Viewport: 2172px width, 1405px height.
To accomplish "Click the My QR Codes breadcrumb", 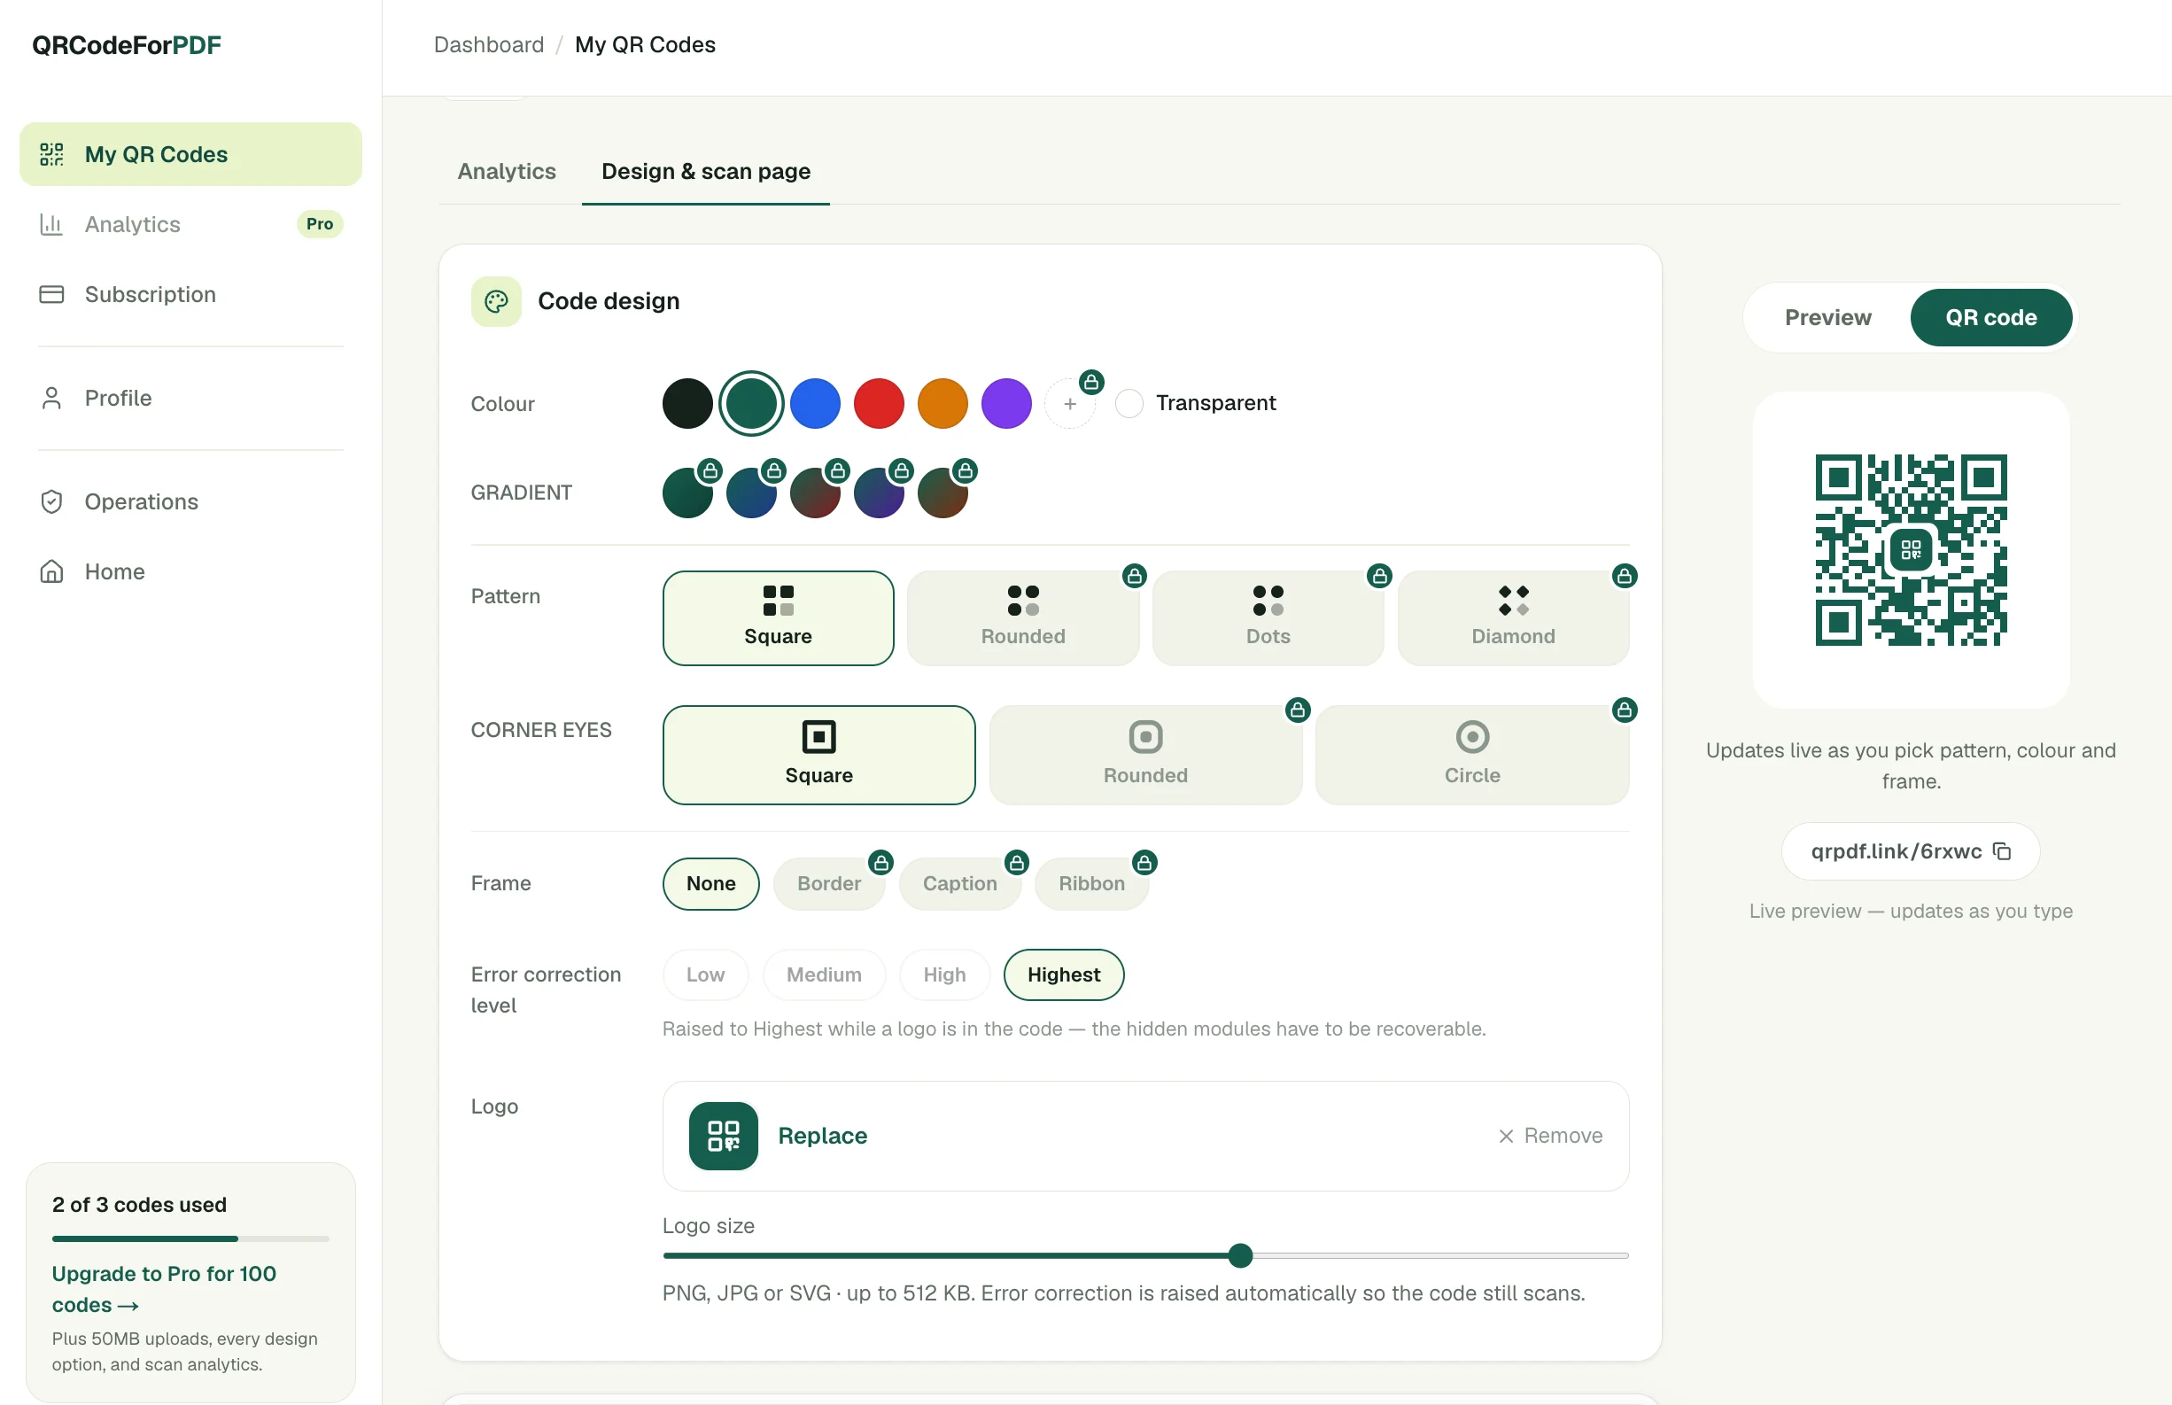I will [645, 44].
